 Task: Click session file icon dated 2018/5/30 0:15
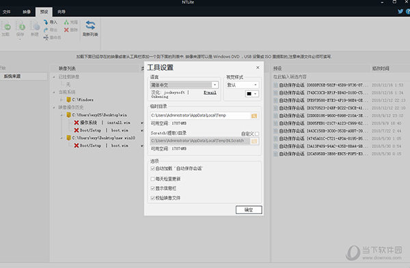point(275,154)
